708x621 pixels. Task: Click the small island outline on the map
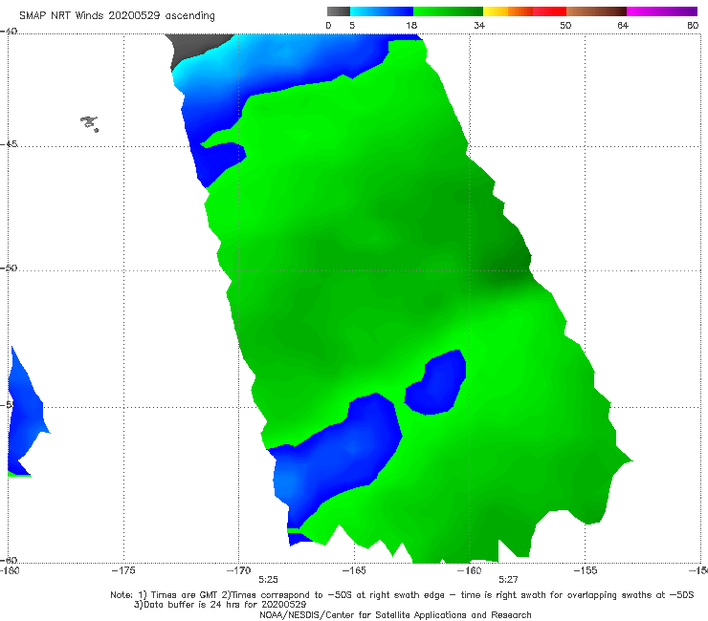pyautogui.click(x=89, y=123)
